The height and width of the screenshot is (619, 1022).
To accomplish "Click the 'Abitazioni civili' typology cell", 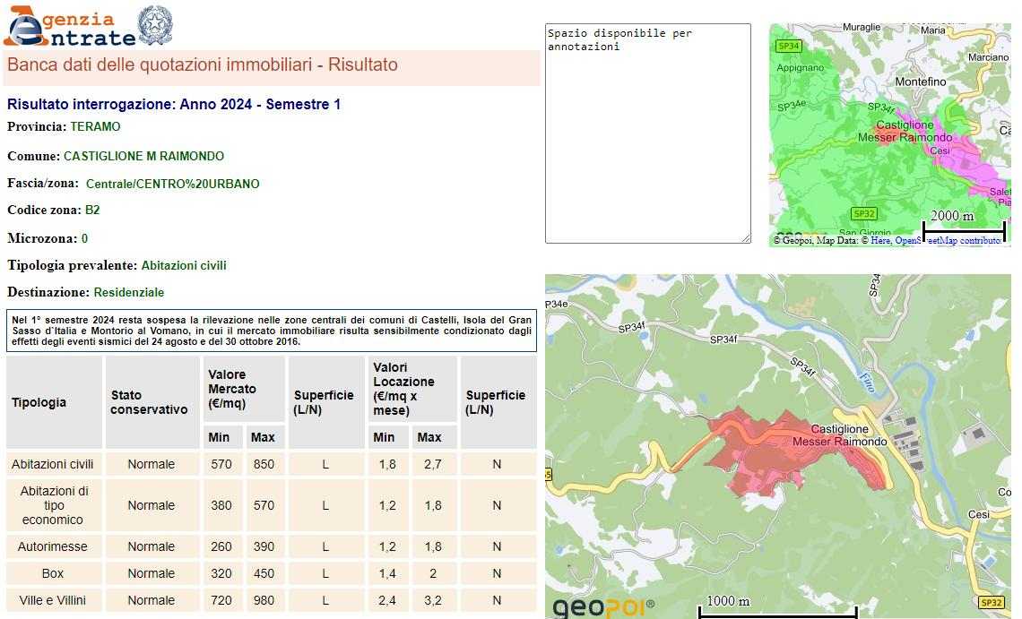I will tap(53, 464).
